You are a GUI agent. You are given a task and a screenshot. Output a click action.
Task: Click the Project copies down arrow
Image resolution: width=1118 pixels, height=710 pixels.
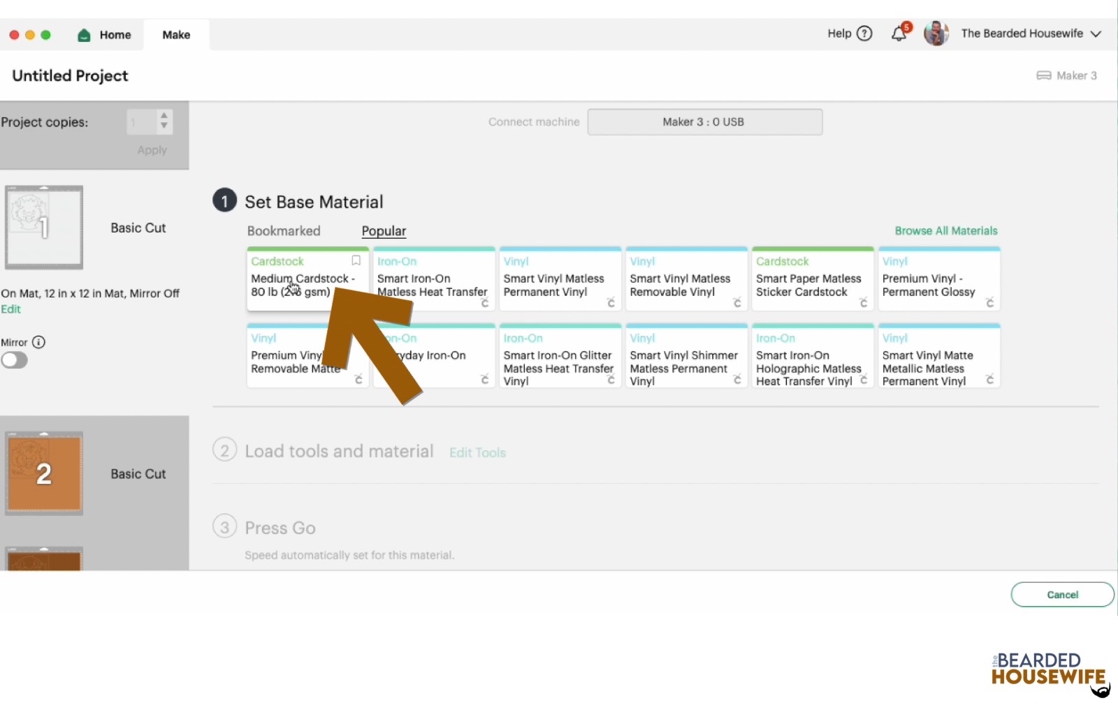(x=162, y=127)
